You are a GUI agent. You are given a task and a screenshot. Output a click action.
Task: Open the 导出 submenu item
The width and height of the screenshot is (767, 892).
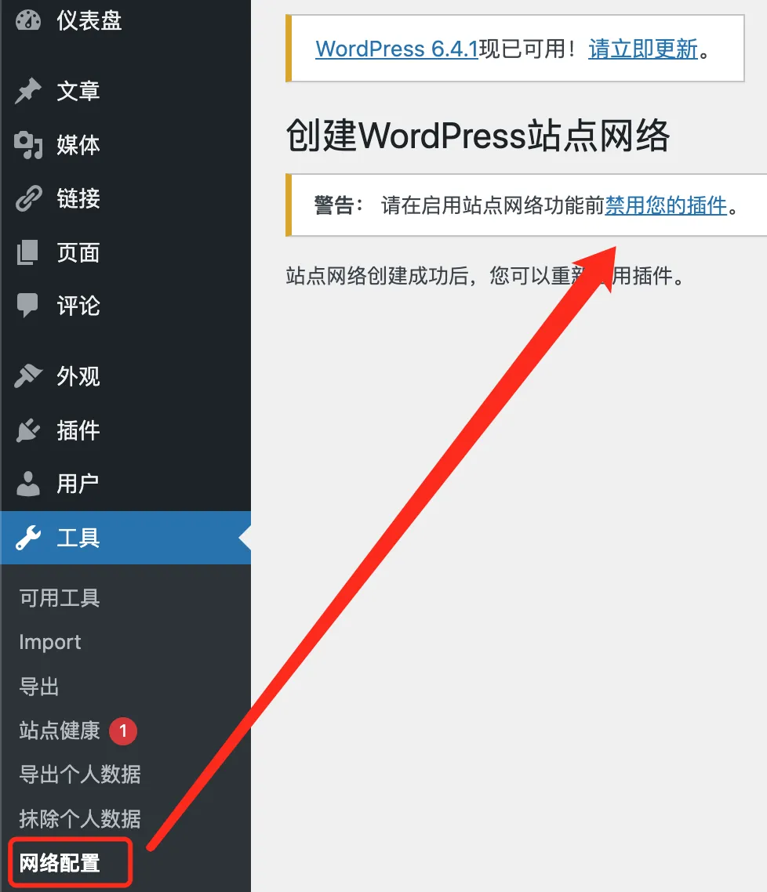coord(39,687)
